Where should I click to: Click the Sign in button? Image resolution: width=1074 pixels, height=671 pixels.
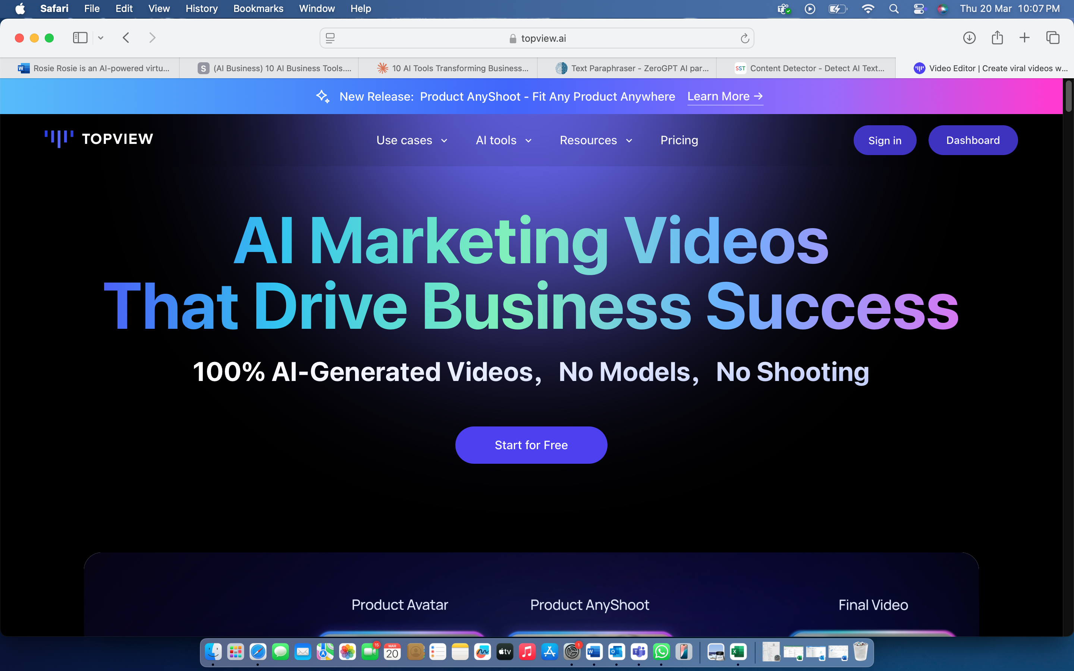[885, 140]
